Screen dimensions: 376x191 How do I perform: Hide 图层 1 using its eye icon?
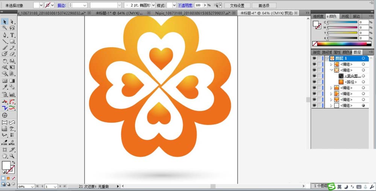coord(314,58)
